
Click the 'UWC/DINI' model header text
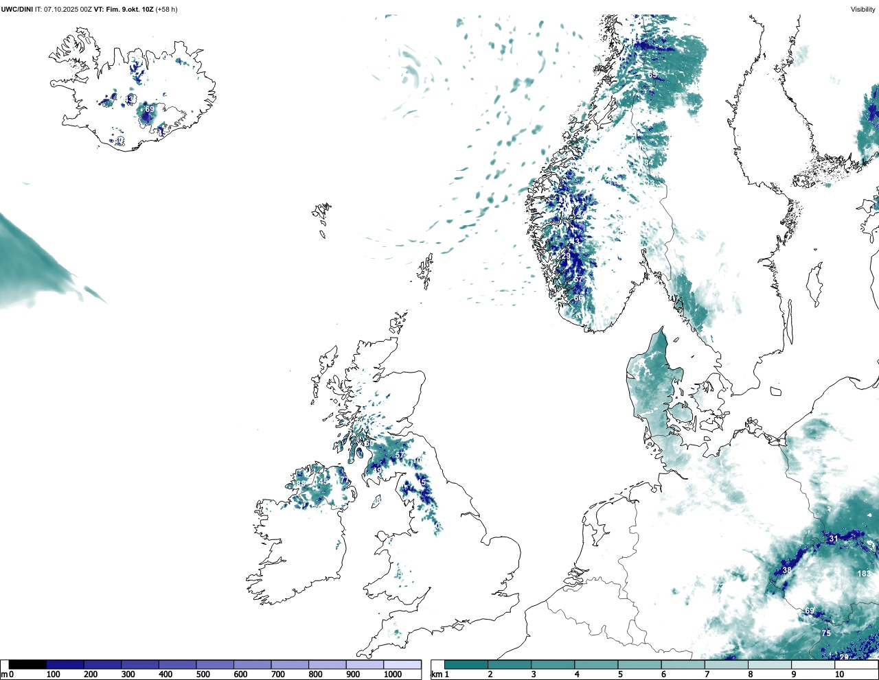pyautogui.click(x=17, y=10)
